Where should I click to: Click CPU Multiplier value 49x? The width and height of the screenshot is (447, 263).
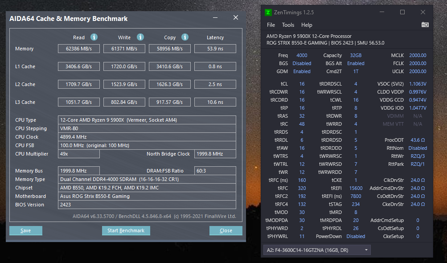coord(79,154)
